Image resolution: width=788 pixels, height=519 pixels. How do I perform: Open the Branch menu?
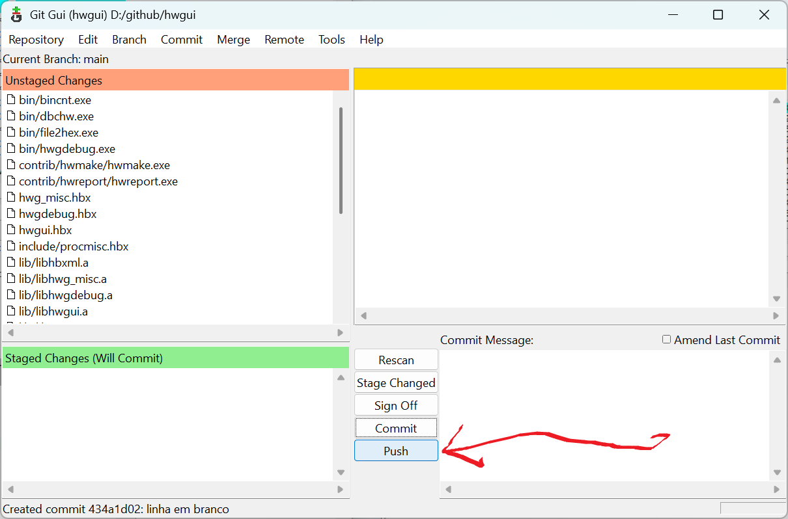pyautogui.click(x=129, y=40)
